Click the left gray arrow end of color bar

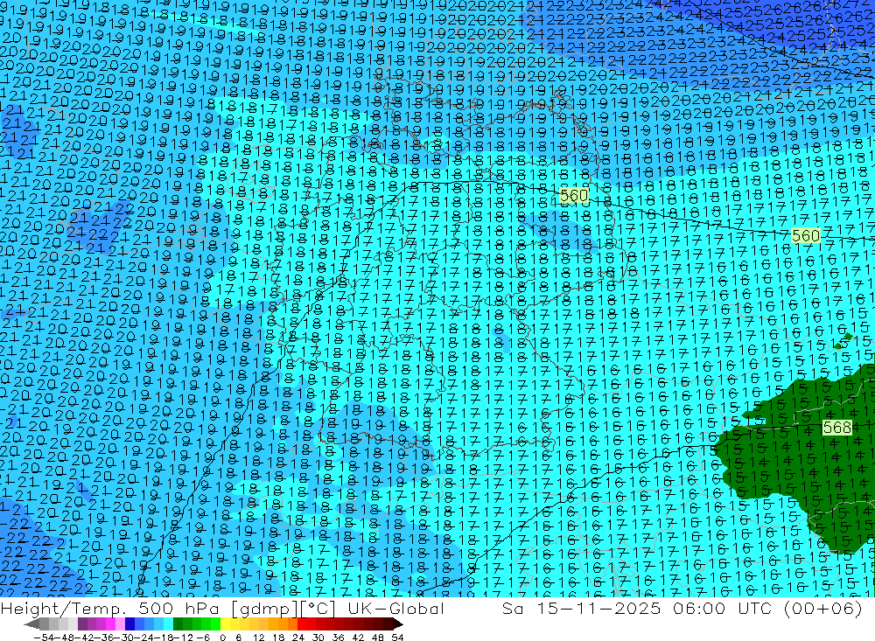(31, 624)
